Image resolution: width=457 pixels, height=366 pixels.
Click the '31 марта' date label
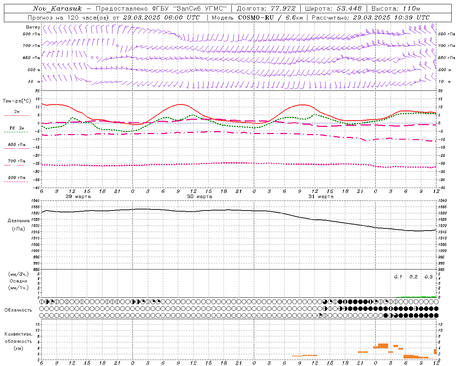pyautogui.click(x=321, y=197)
